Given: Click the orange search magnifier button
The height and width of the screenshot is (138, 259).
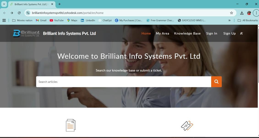Looking at the screenshot, I should click(216, 82).
